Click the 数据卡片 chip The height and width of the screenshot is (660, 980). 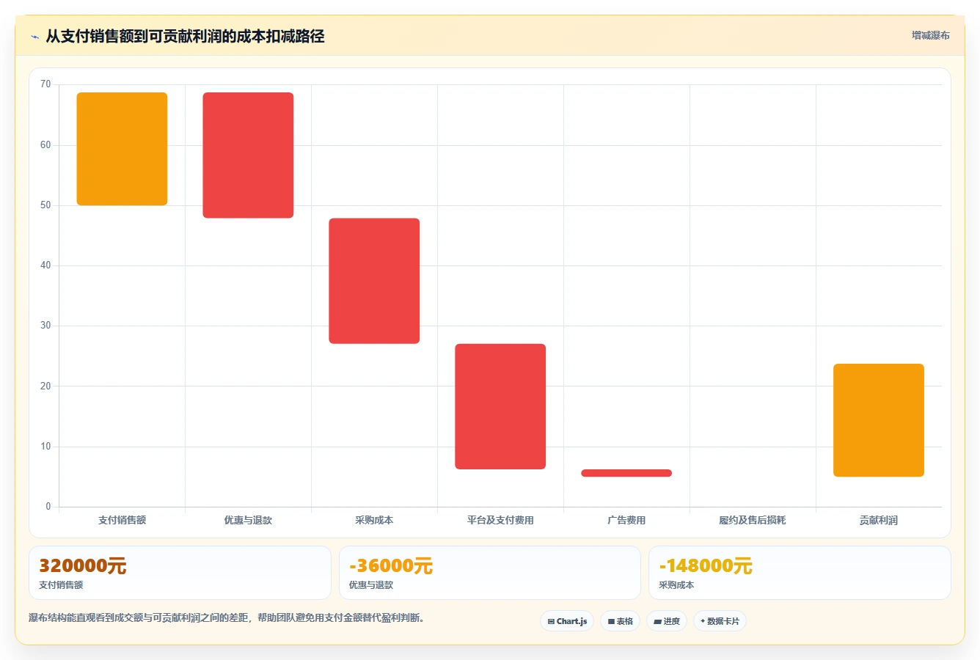pyautogui.click(x=720, y=621)
